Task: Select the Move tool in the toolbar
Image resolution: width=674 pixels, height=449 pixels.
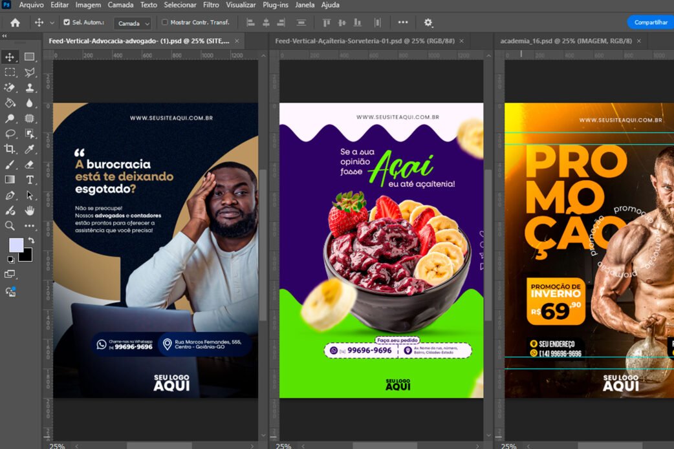Action: [x=10, y=57]
